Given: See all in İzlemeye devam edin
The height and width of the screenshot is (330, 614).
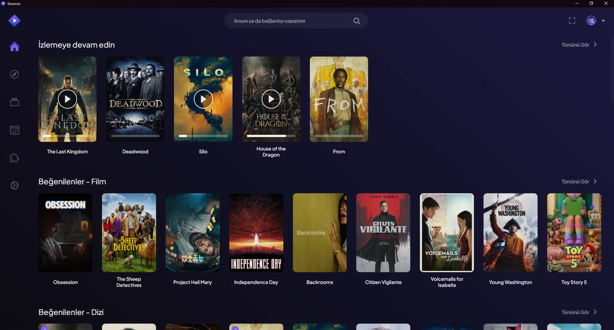Looking at the screenshot, I should point(579,45).
